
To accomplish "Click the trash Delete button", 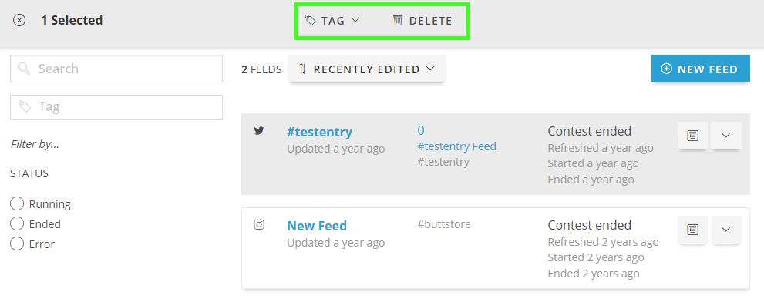I will click(x=422, y=21).
